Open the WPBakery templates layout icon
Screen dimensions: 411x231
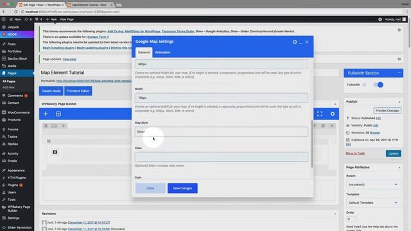tap(58, 114)
